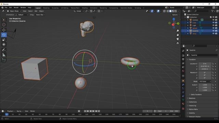Open the Object Constraints properties tab
Viewport: 219px width, 123px height.
click(x=183, y=96)
